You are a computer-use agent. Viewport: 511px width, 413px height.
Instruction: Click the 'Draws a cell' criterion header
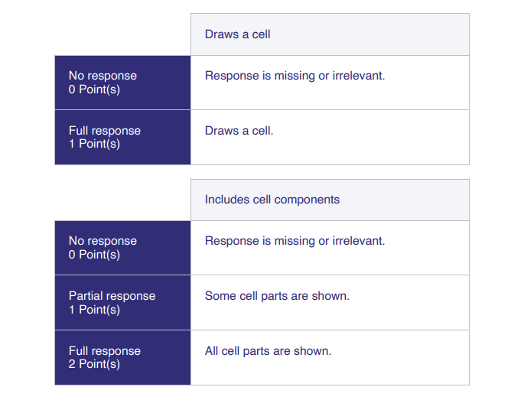point(330,34)
